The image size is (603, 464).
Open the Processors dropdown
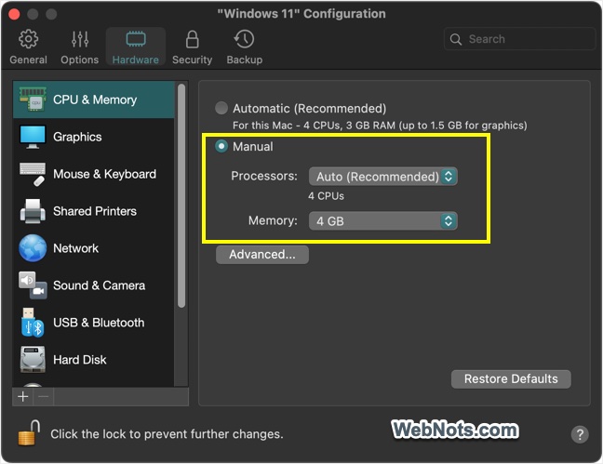tap(383, 177)
